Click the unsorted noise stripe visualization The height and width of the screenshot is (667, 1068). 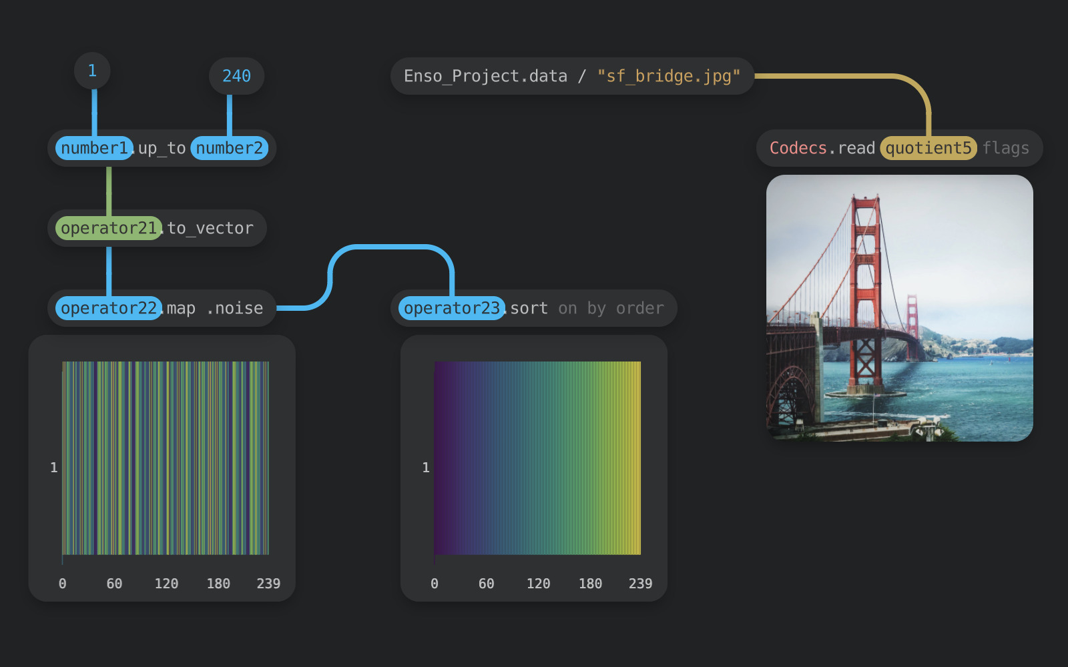166,458
